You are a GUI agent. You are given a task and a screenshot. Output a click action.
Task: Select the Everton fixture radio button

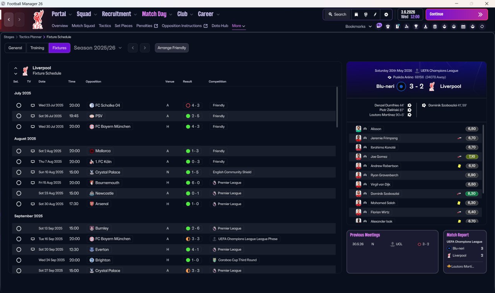point(19,249)
